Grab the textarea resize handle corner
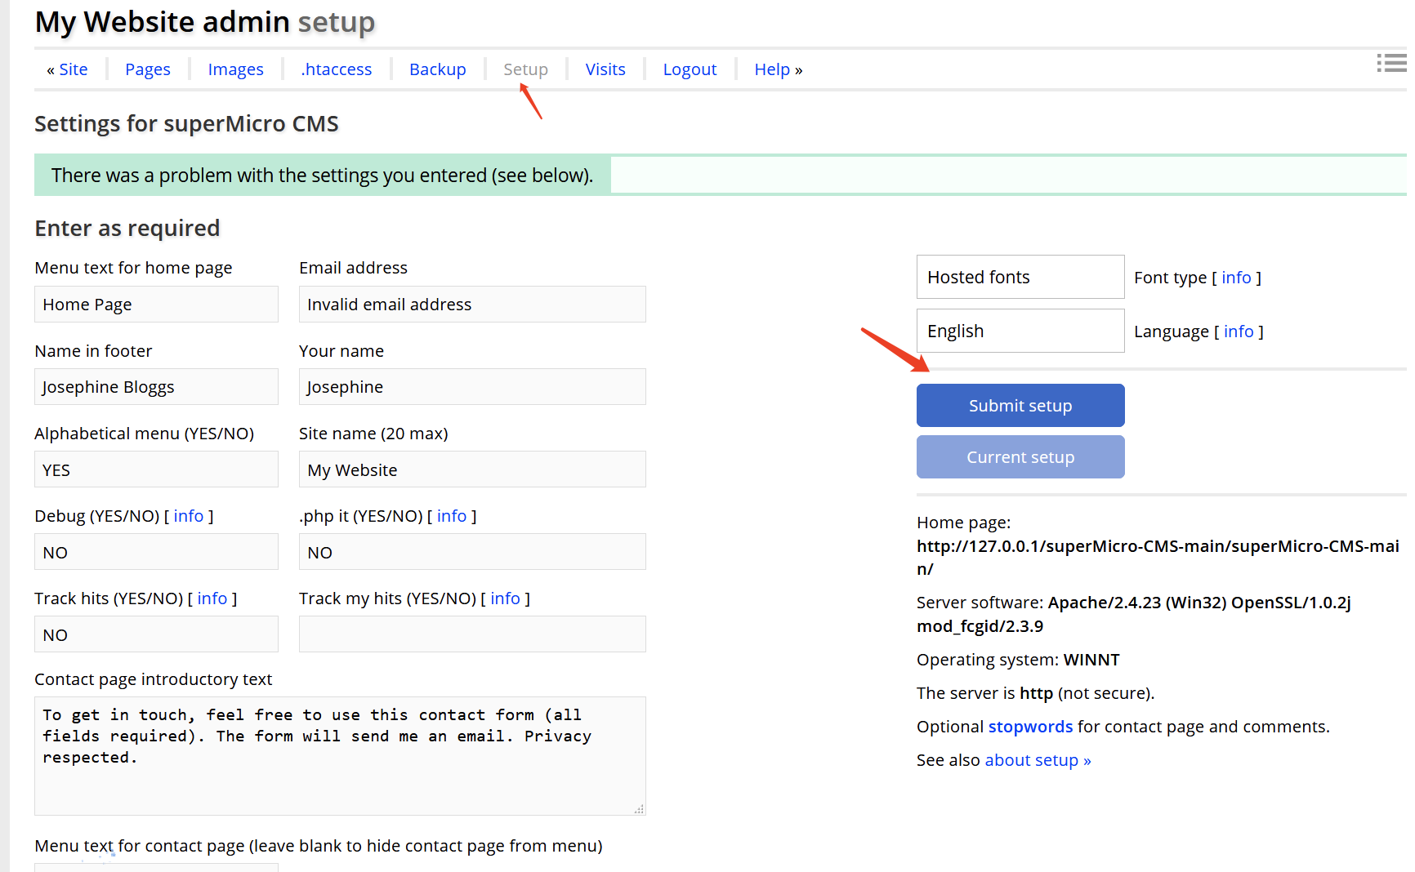The width and height of the screenshot is (1415, 872). point(639,809)
